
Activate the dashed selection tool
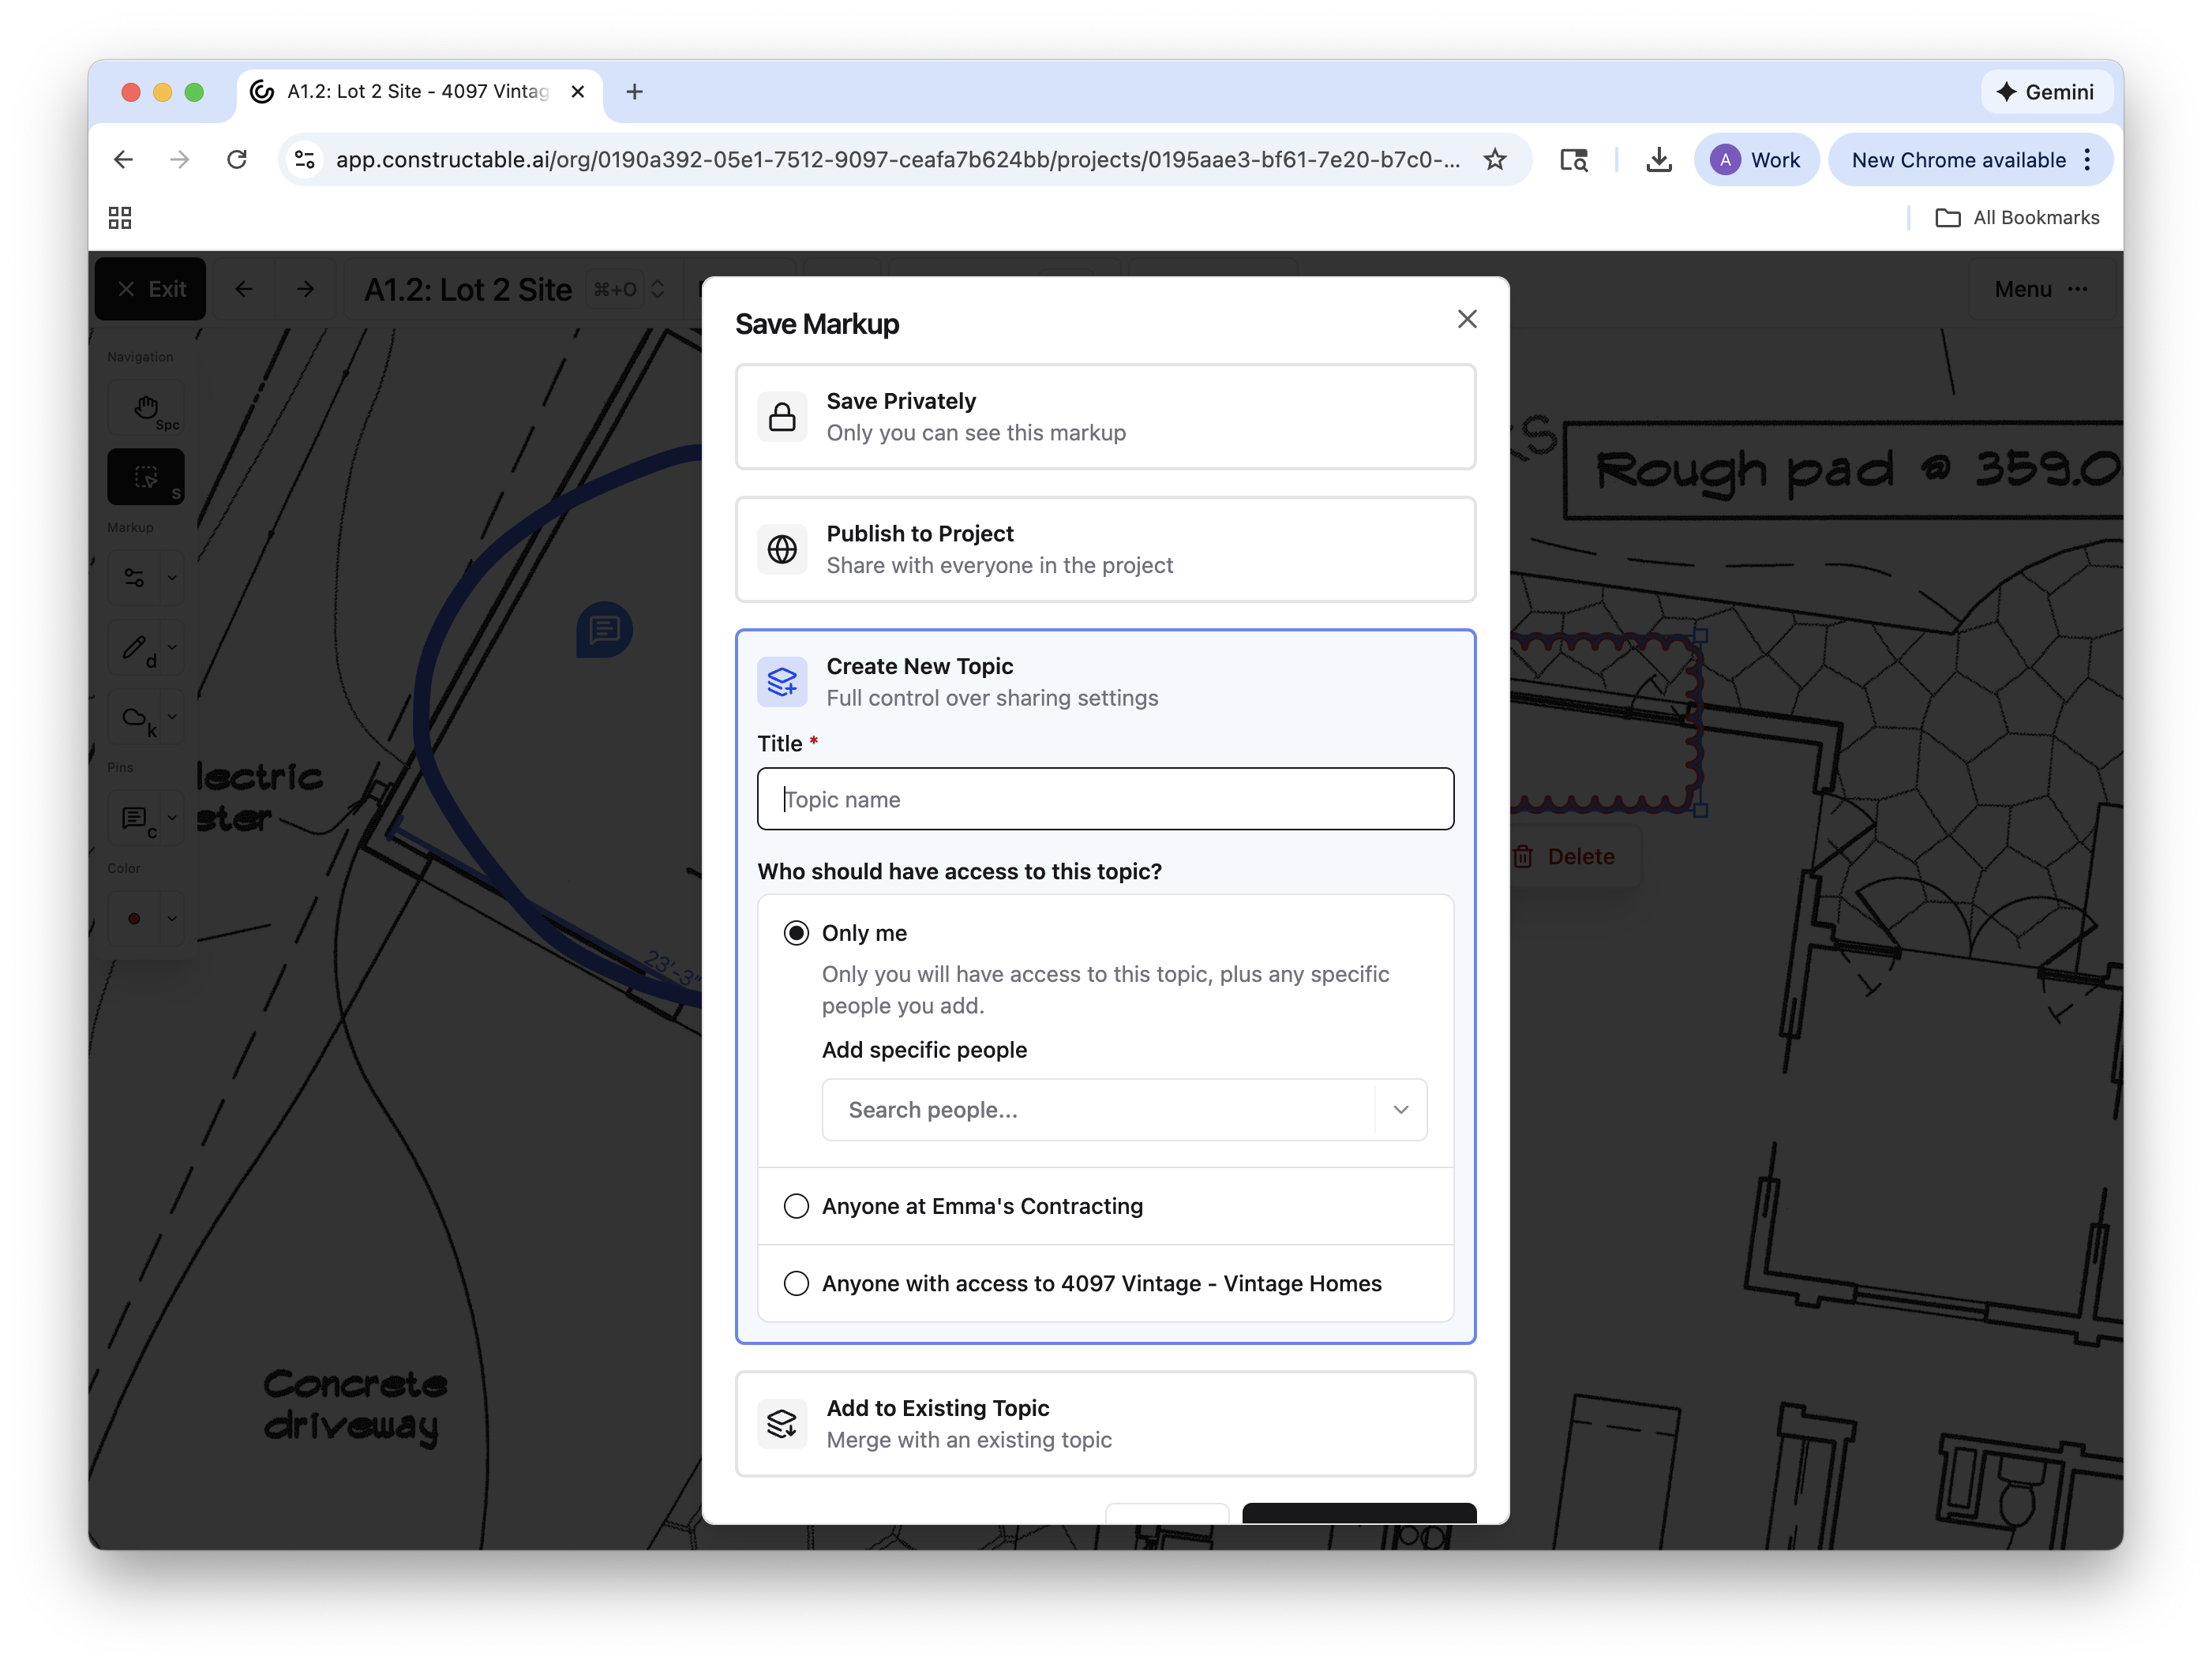146,477
